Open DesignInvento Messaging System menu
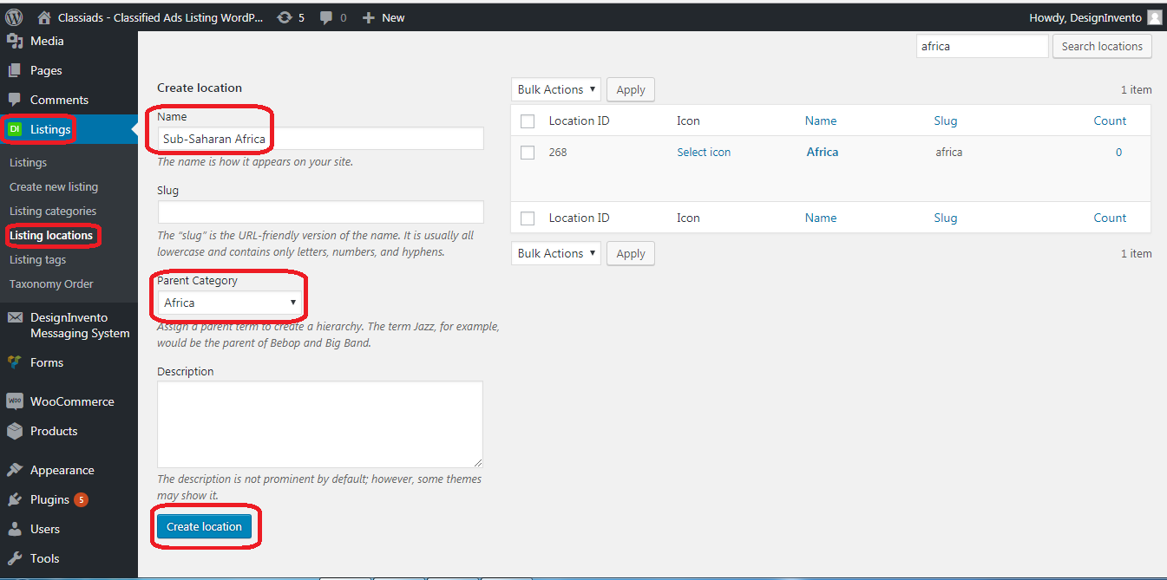This screenshot has width=1167, height=580. [x=80, y=325]
